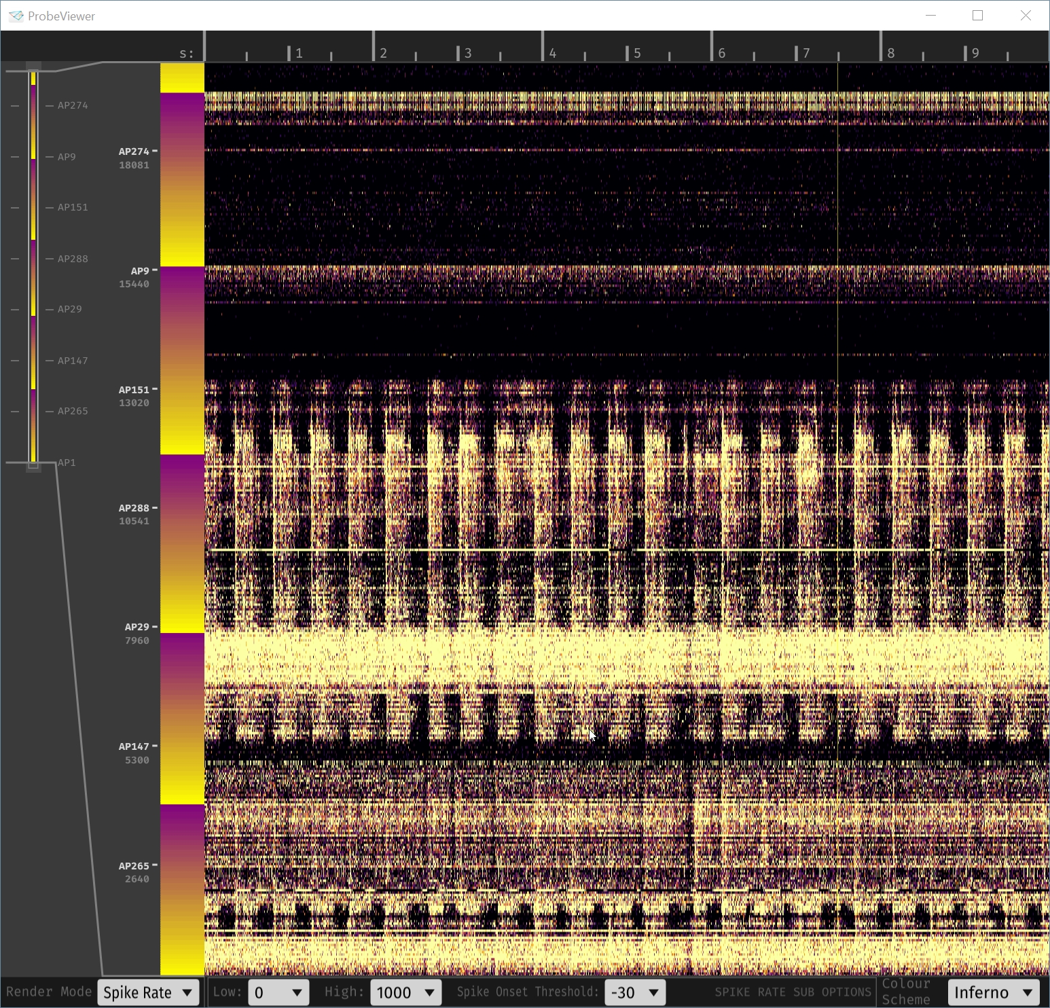Click the 2 second mark on timeline
This screenshot has width=1050, height=1008.
(384, 53)
